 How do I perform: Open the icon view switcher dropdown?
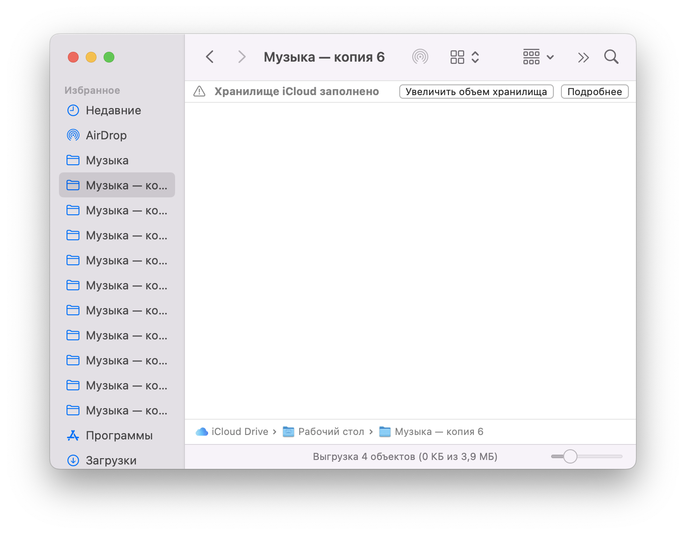464,57
